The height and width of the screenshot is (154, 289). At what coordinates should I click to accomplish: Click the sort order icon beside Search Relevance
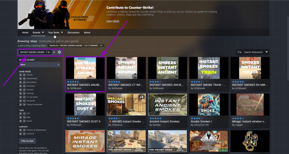(x=239, y=52)
